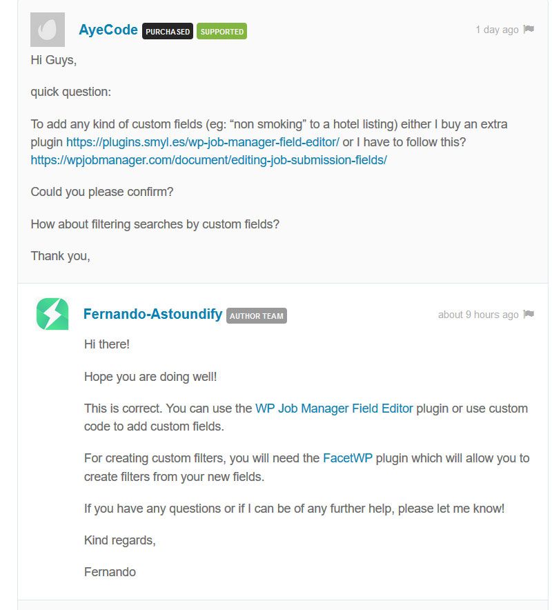Open AyeCode's user profile name
Screen dimensions: 552x610
click(x=108, y=30)
